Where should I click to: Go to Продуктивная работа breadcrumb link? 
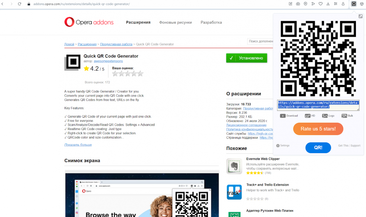(116, 44)
